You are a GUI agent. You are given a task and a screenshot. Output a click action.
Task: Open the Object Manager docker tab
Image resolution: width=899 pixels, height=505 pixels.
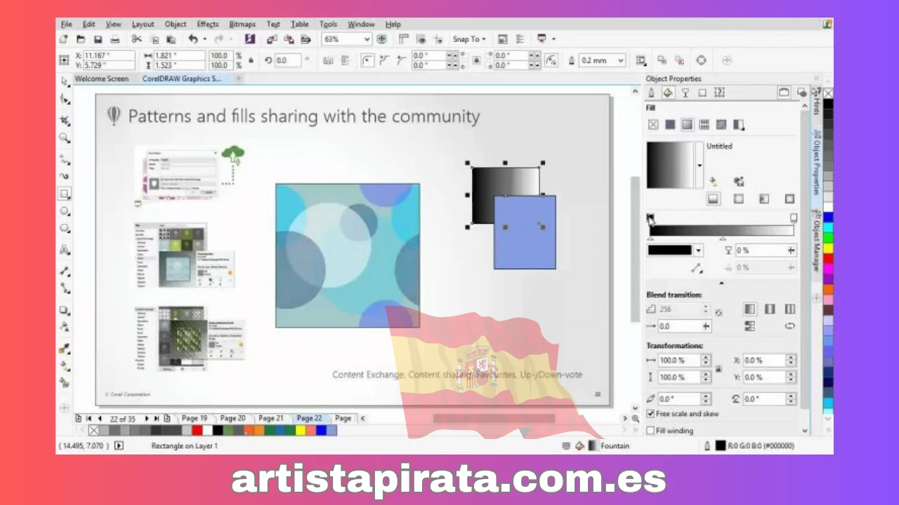click(817, 241)
